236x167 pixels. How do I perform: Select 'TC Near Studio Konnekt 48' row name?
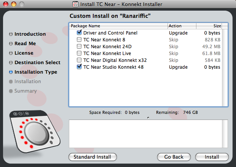point(113,67)
